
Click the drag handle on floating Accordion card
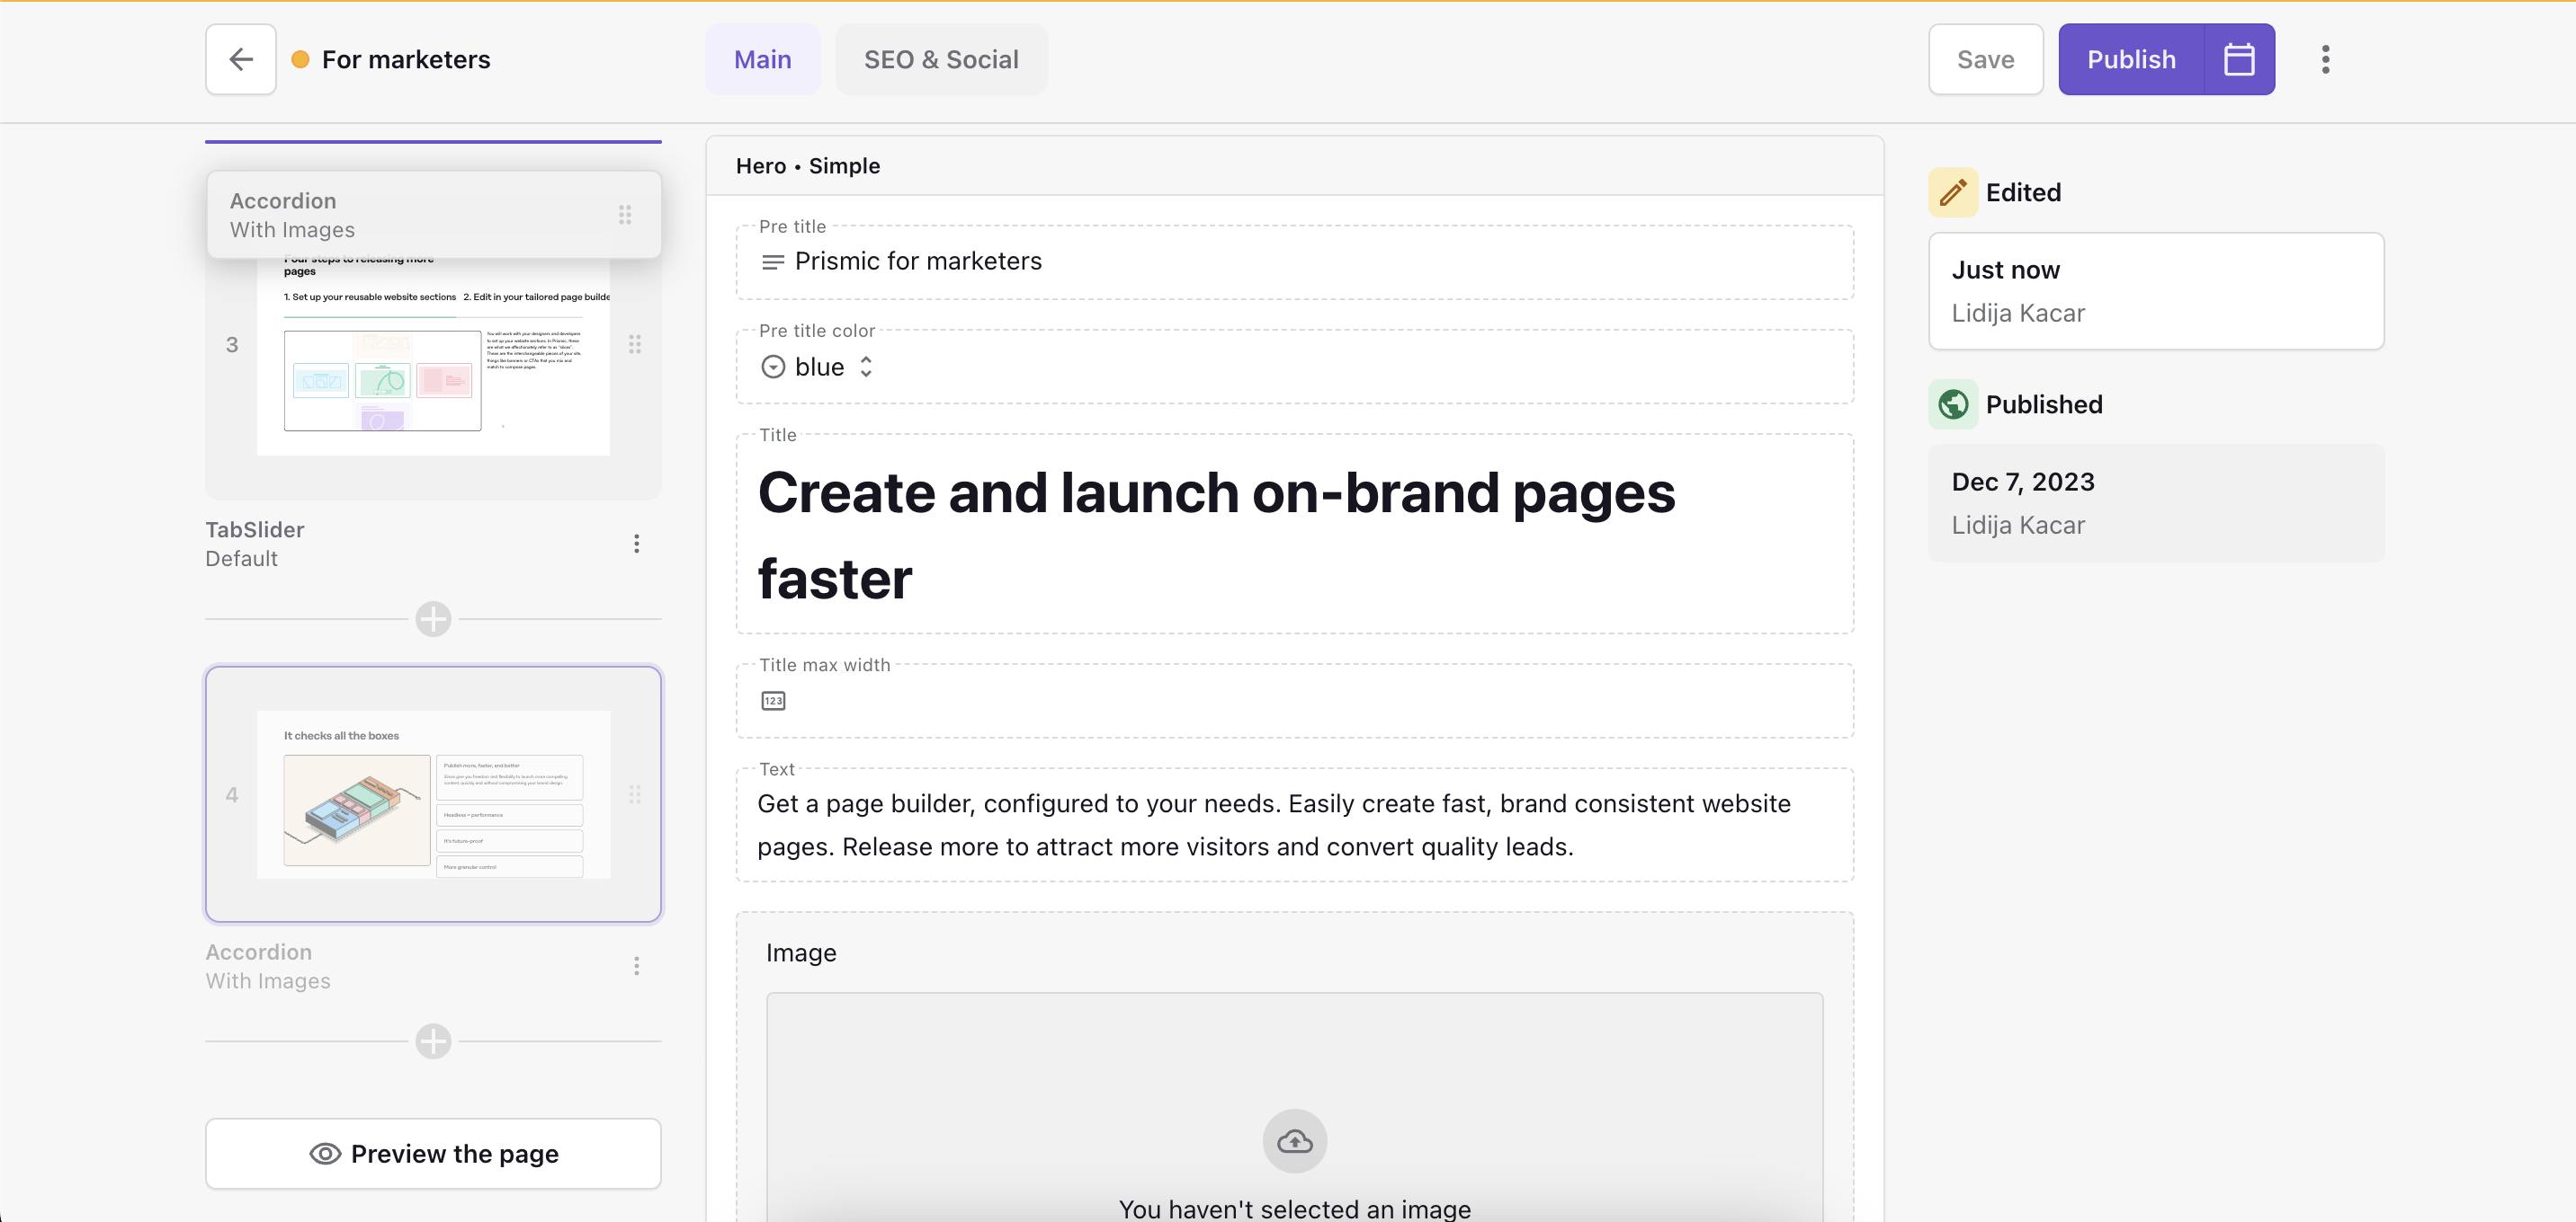[625, 215]
